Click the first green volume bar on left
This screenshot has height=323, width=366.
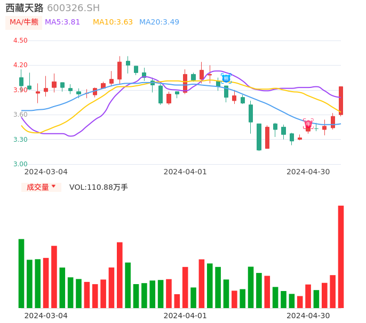coord(21,273)
